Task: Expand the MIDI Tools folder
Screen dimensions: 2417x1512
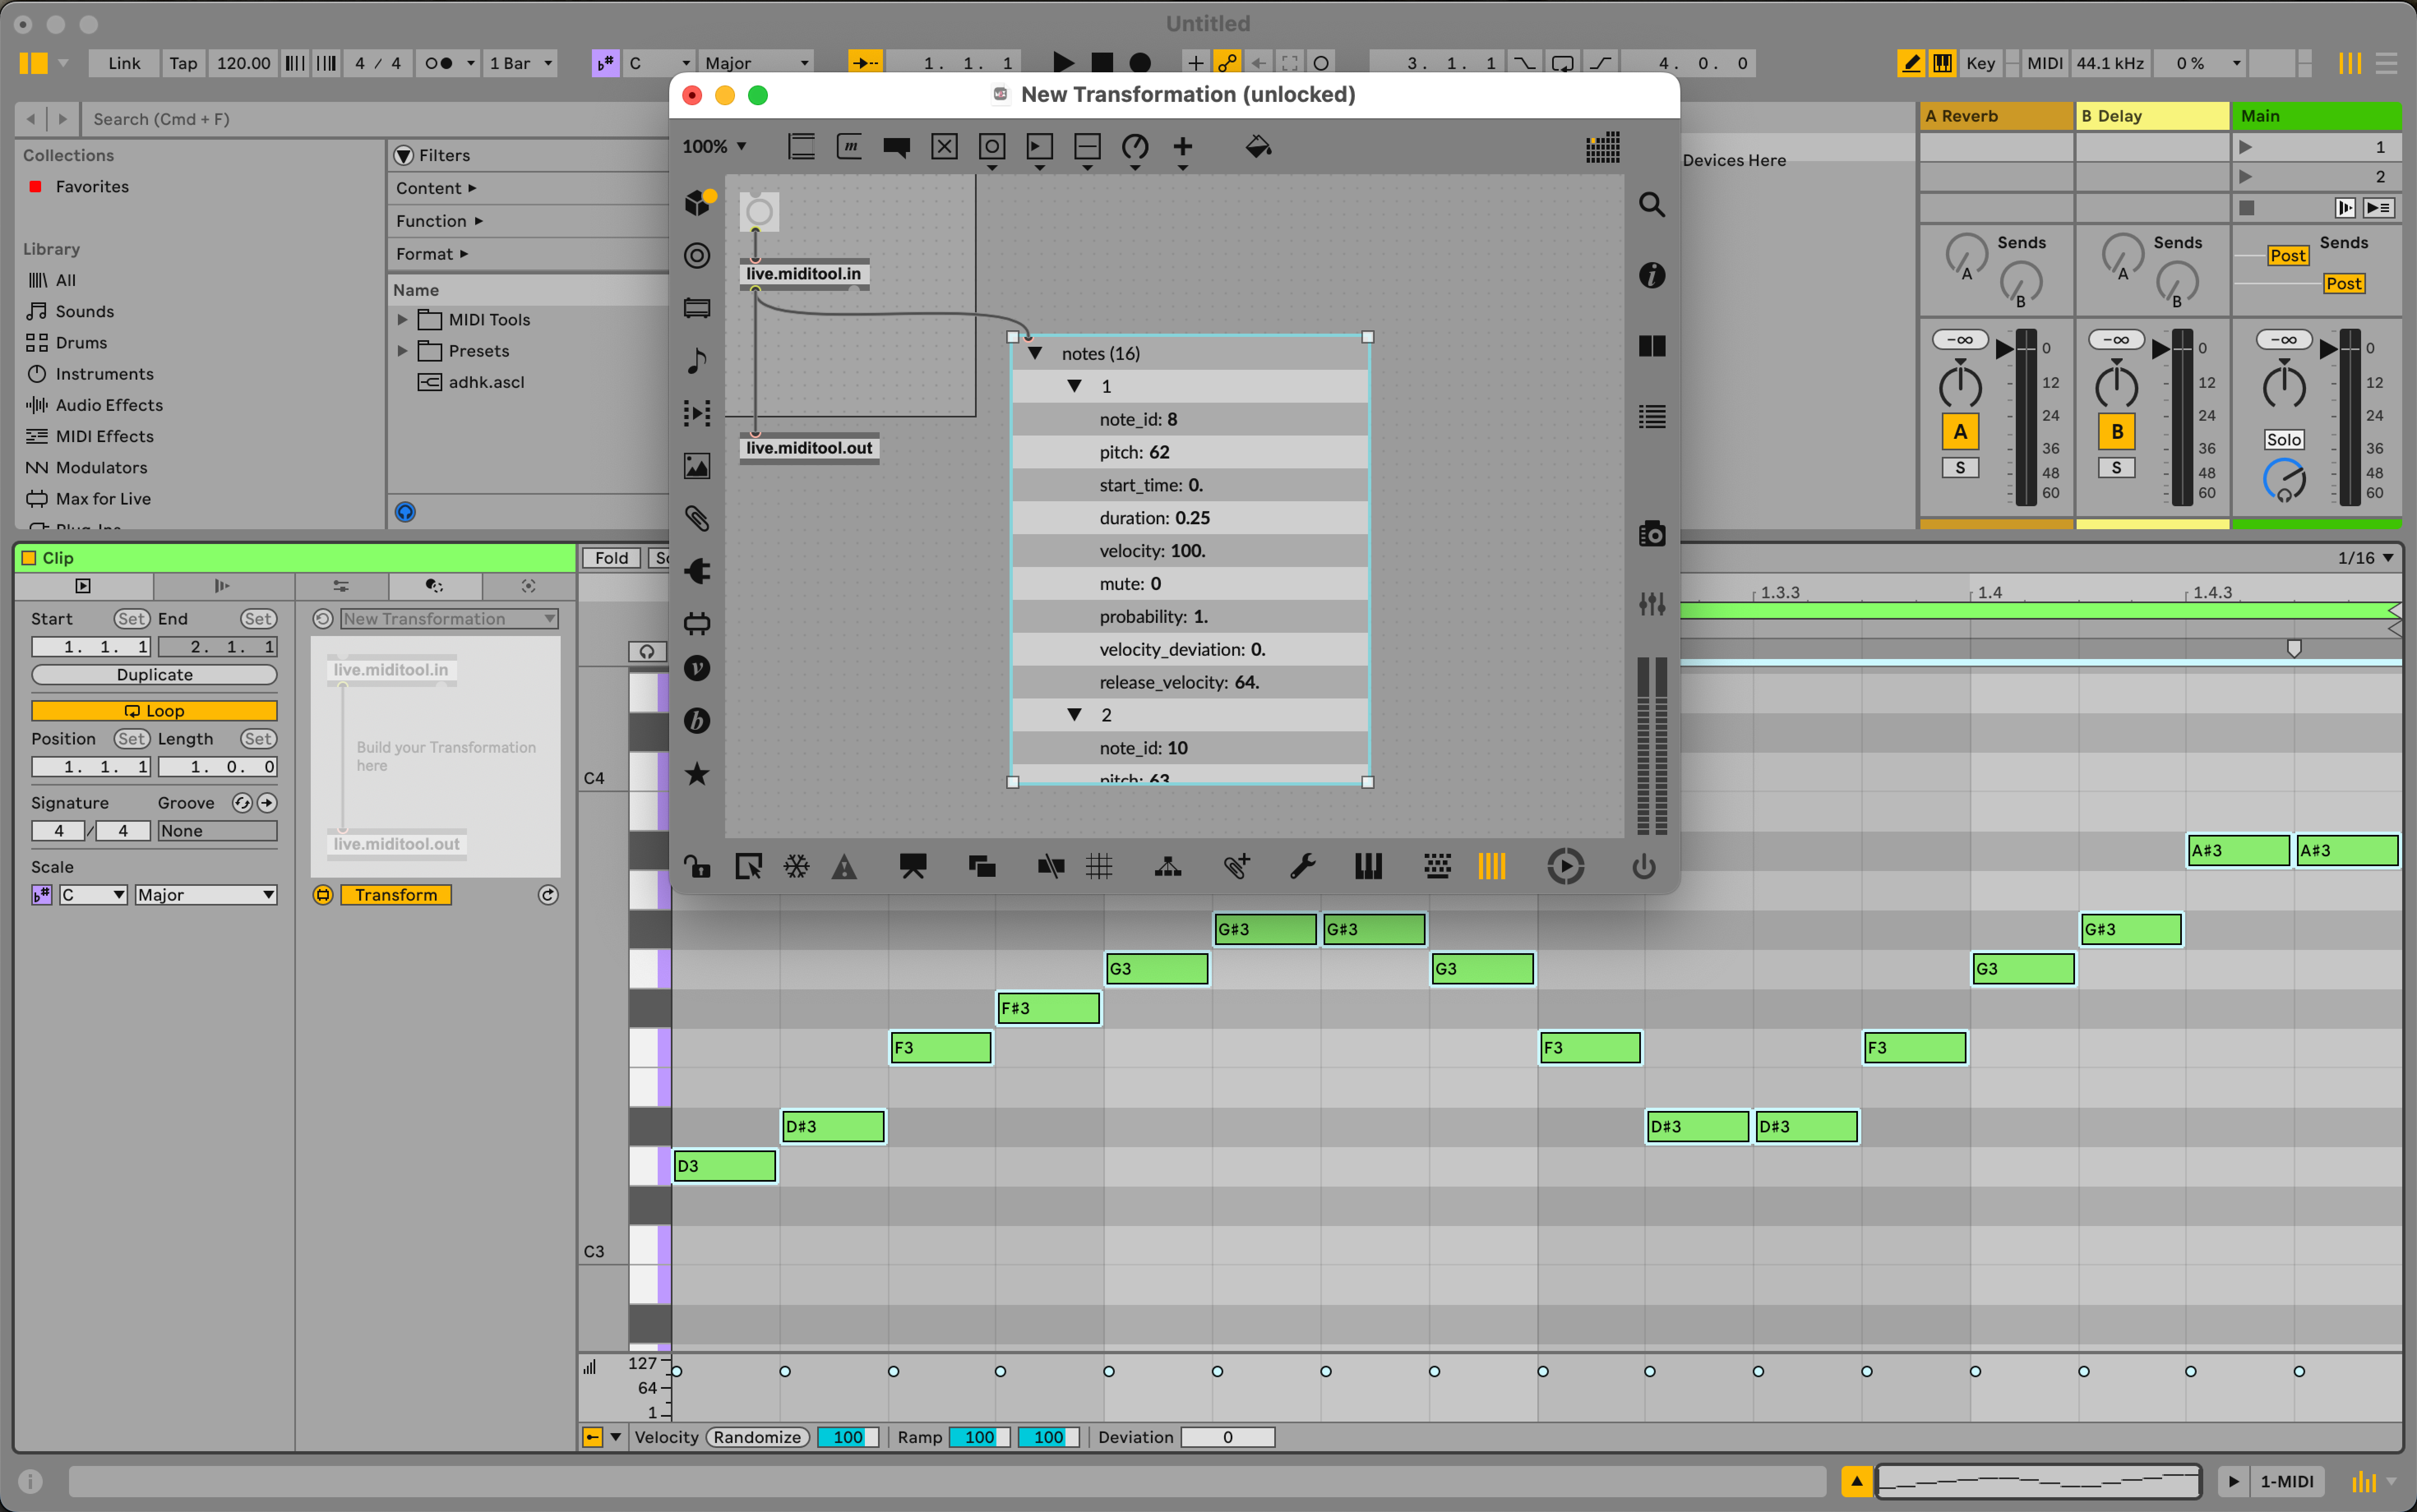Action: (402, 320)
